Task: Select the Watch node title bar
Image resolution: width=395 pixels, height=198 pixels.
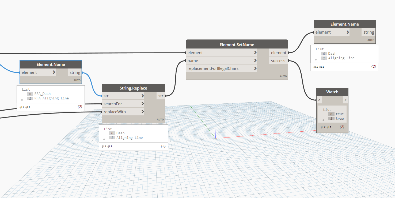Action: 332,92
